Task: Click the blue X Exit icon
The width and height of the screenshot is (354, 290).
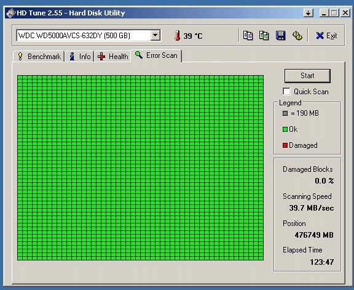Action: coord(320,36)
